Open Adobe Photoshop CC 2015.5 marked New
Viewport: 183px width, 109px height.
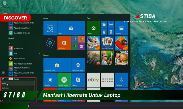coord(22,74)
